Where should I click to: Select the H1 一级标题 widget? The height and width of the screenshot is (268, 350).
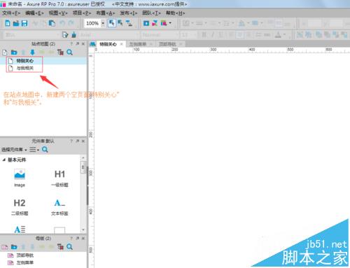[x=59, y=178]
